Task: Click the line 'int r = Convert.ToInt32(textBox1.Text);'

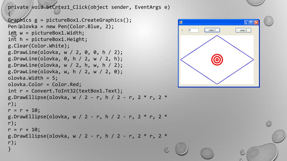Action: (x=65, y=91)
